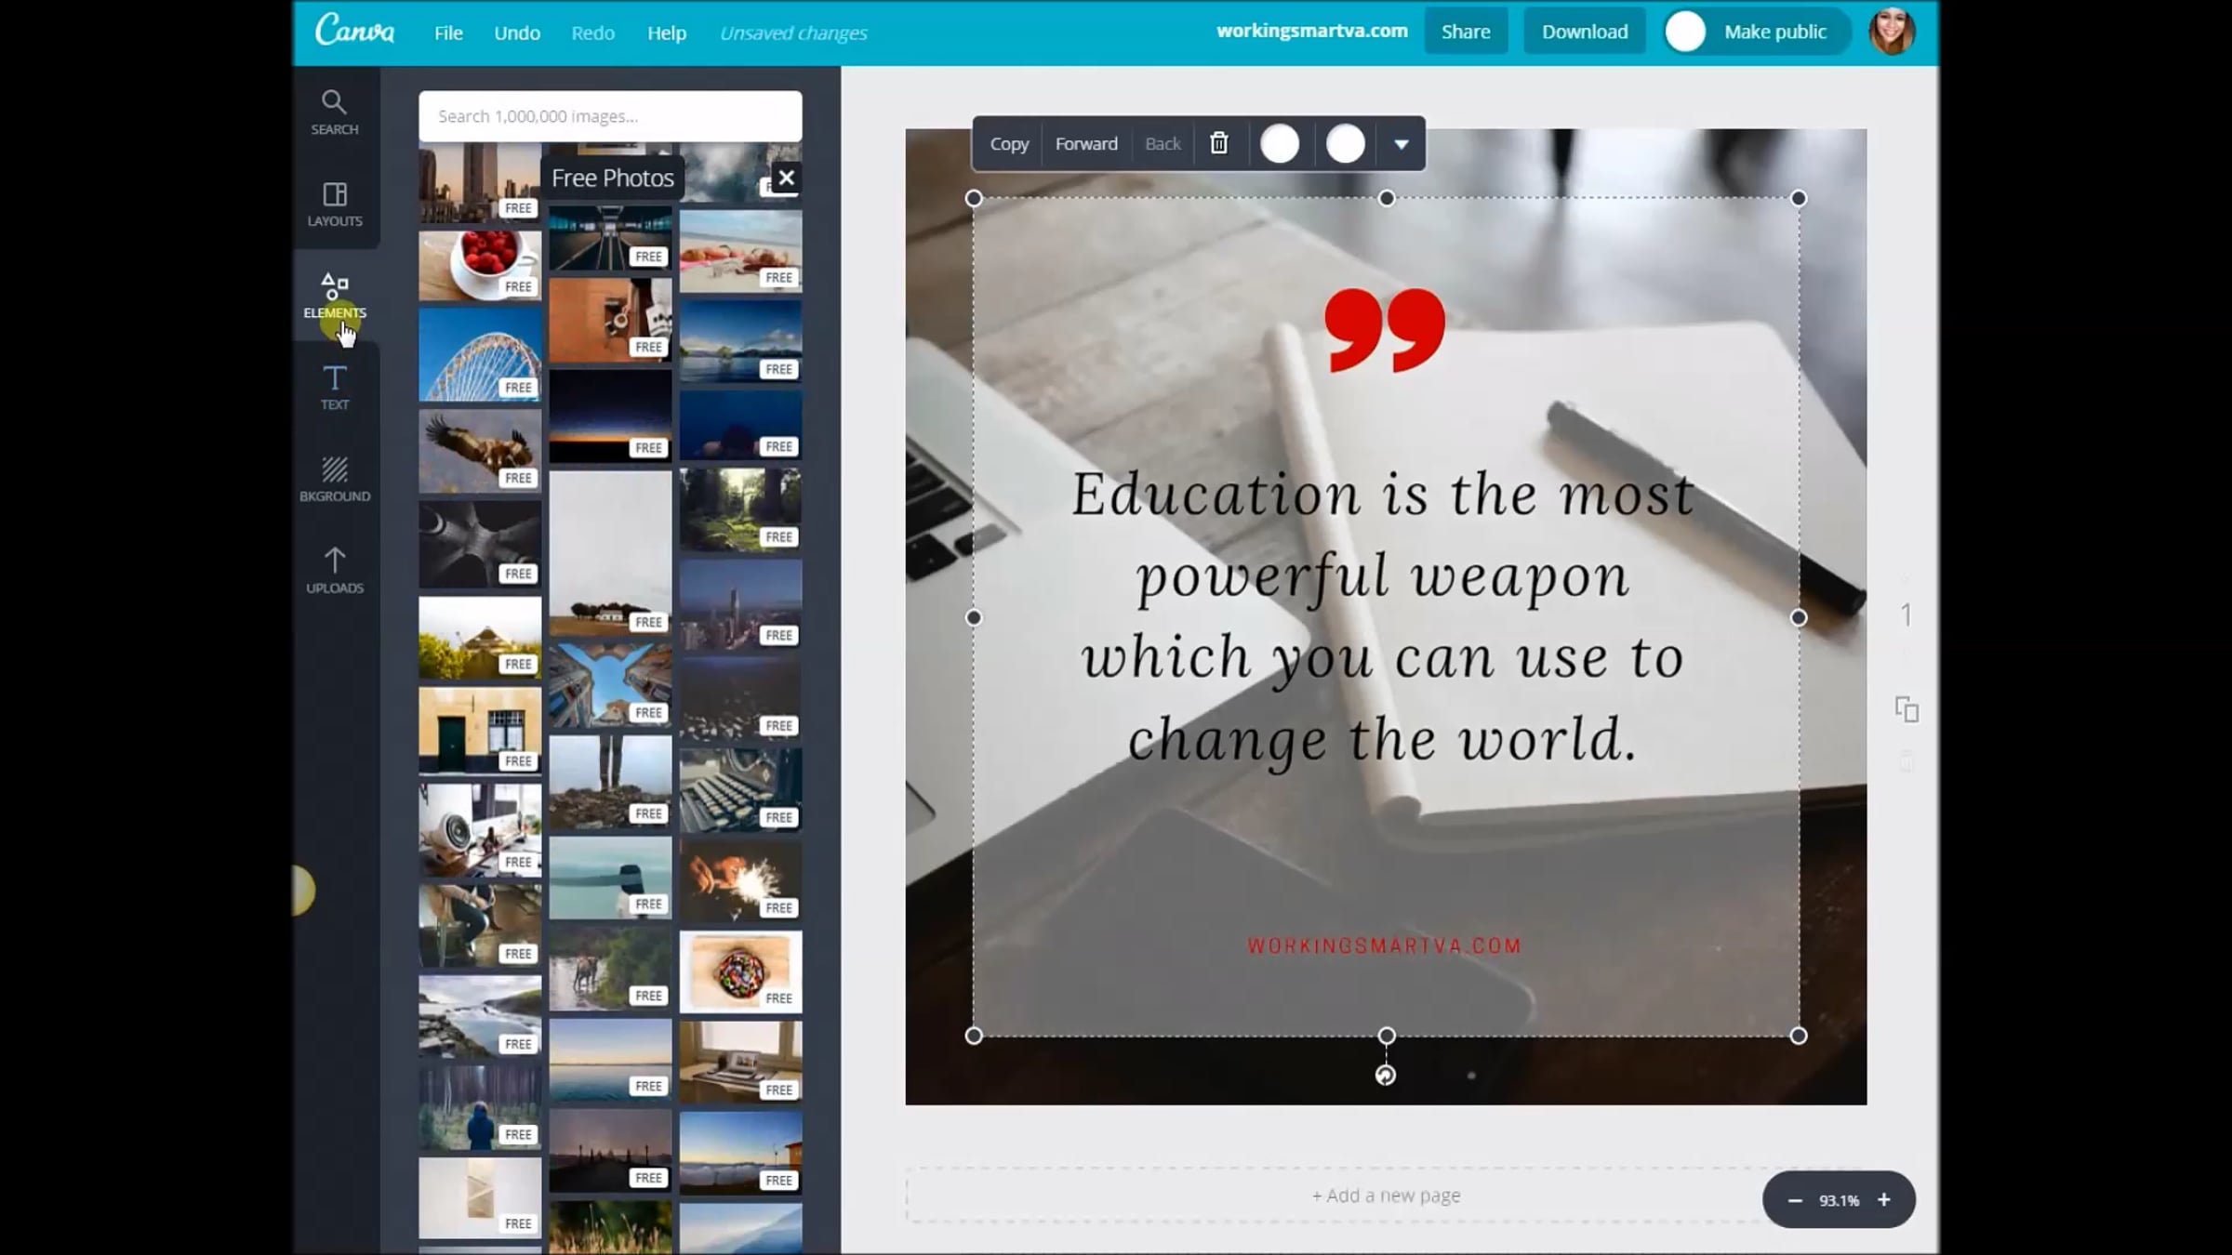Expand the element toolbar dropdown arrow

pos(1401,144)
